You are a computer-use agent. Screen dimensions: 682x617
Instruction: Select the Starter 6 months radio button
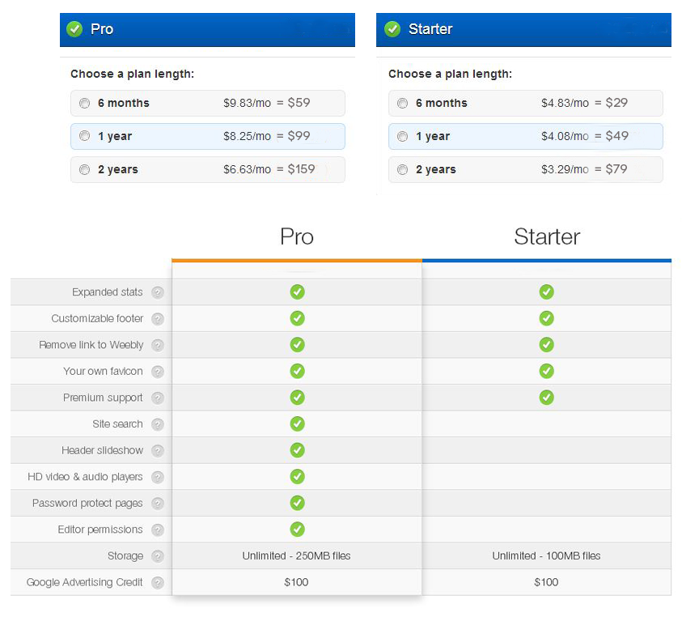402,103
